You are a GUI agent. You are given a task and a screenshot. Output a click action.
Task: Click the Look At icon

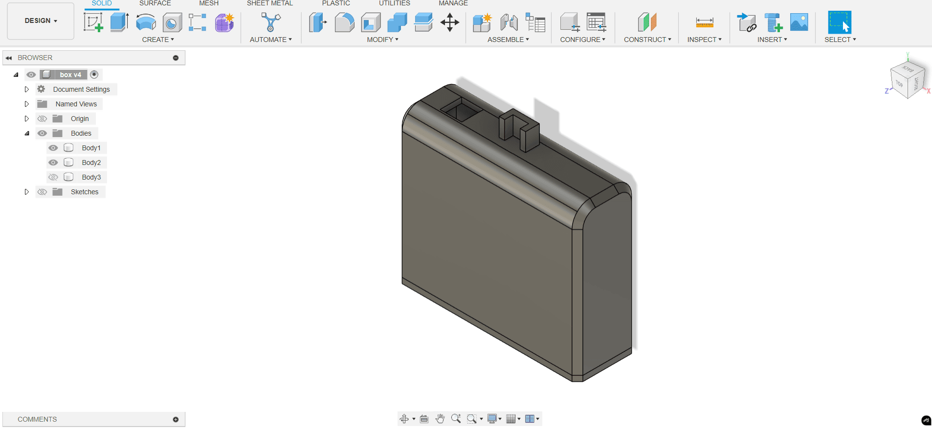(x=424, y=419)
